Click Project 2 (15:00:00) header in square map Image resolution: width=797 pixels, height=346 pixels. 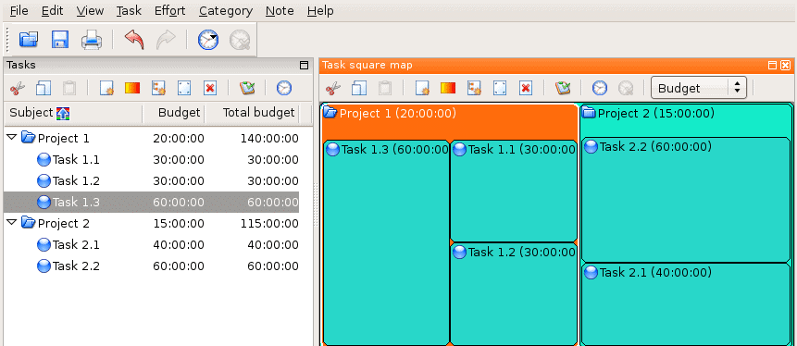click(686, 120)
